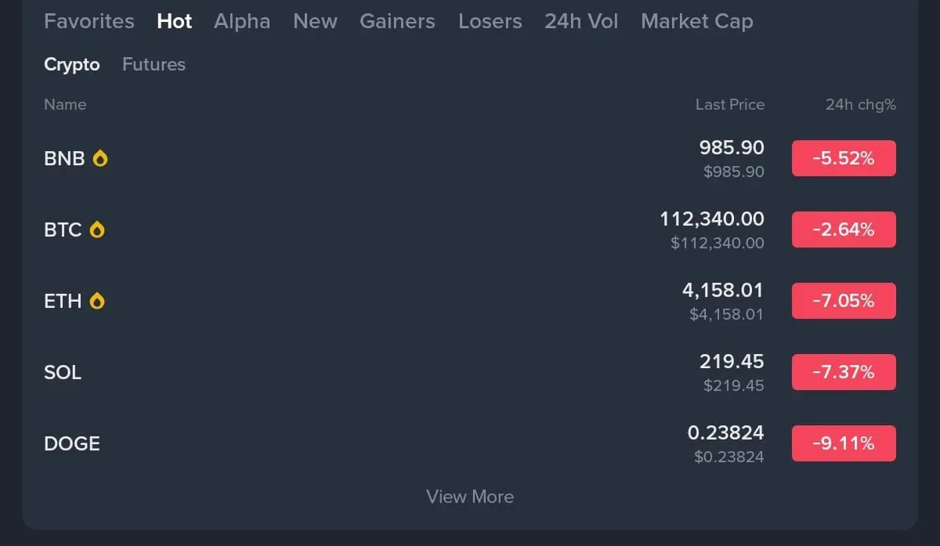Click the flame icon next to ETH
940x546 pixels.
point(97,301)
